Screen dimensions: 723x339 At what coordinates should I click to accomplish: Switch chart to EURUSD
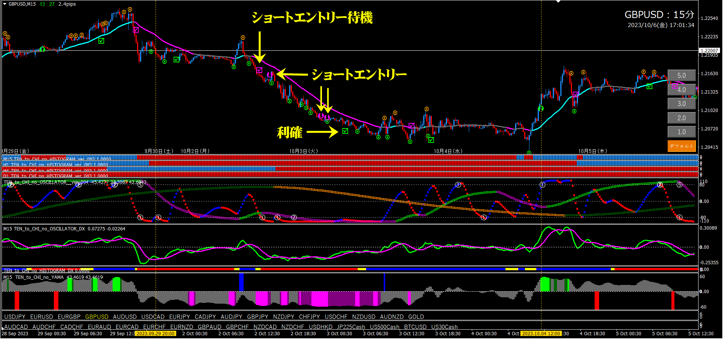(42, 317)
